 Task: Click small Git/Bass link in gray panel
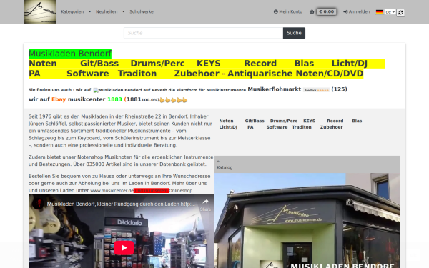pos(255,121)
